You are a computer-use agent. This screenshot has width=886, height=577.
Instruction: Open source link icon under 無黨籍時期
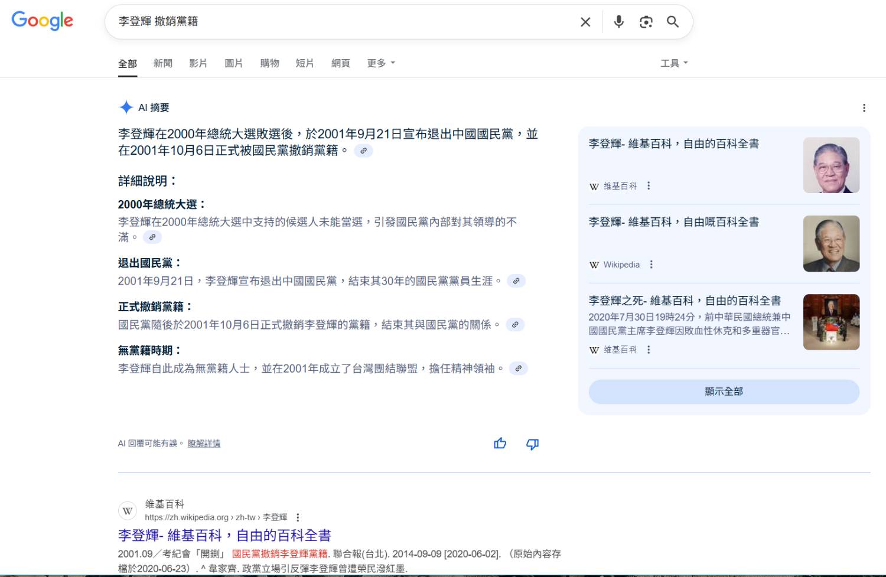point(518,369)
